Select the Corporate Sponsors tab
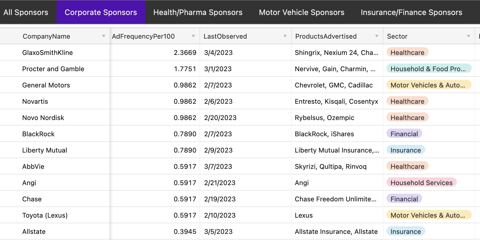Screen dimensions: 480x240 tap(101, 12)
